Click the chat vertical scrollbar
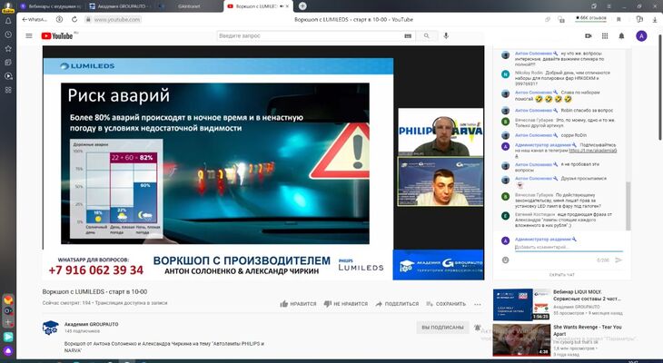This screenshot has height=363, width=663. [628, 206]
